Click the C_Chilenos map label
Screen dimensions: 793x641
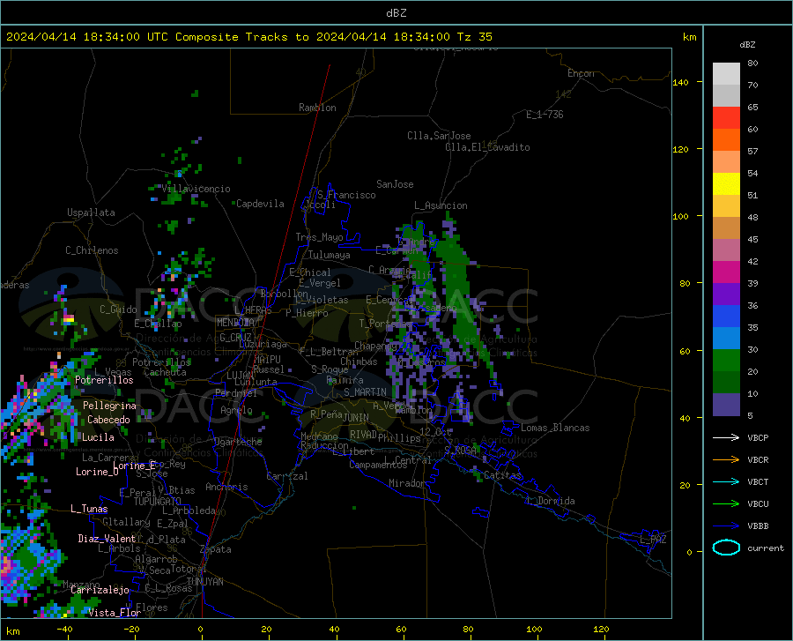click(92, 250)
